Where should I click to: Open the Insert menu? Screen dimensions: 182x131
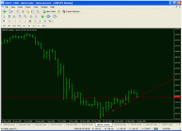click(20, 7)
